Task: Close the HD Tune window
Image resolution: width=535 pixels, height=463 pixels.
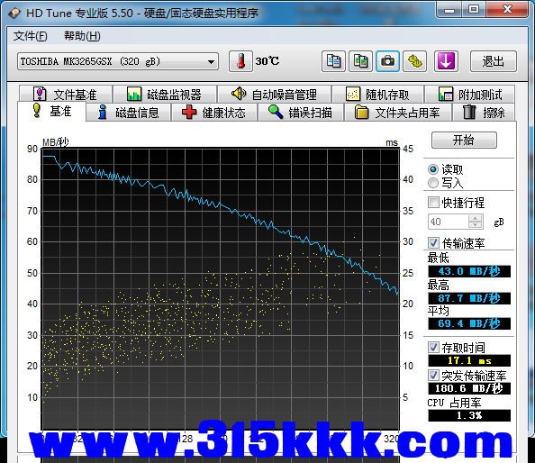Action: [507, 10]
